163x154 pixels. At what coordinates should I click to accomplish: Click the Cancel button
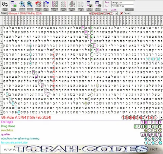(125, 13)
